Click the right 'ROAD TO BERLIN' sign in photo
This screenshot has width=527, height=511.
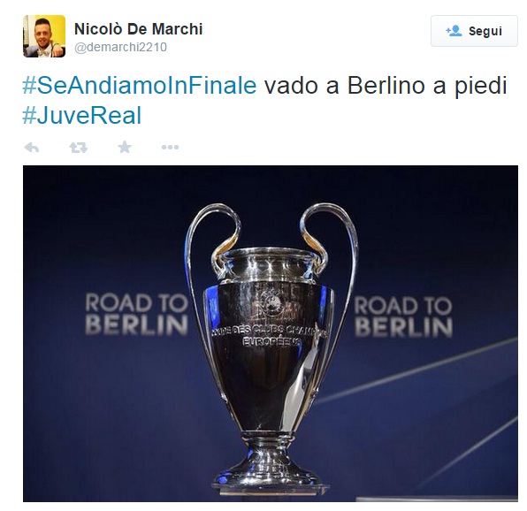click(x=403, y=317)
